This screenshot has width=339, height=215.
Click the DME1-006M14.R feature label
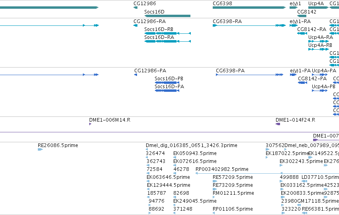(x=110, y=120)
